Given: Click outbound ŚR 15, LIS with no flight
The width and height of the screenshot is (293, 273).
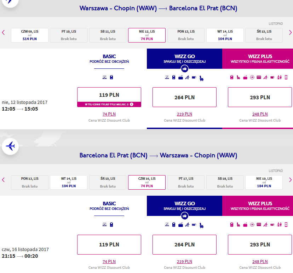Looking at the screenshot, I should coord(264,35).
